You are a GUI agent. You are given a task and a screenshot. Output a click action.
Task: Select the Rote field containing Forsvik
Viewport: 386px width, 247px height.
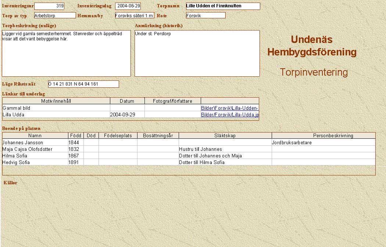(x=205, y=15)
